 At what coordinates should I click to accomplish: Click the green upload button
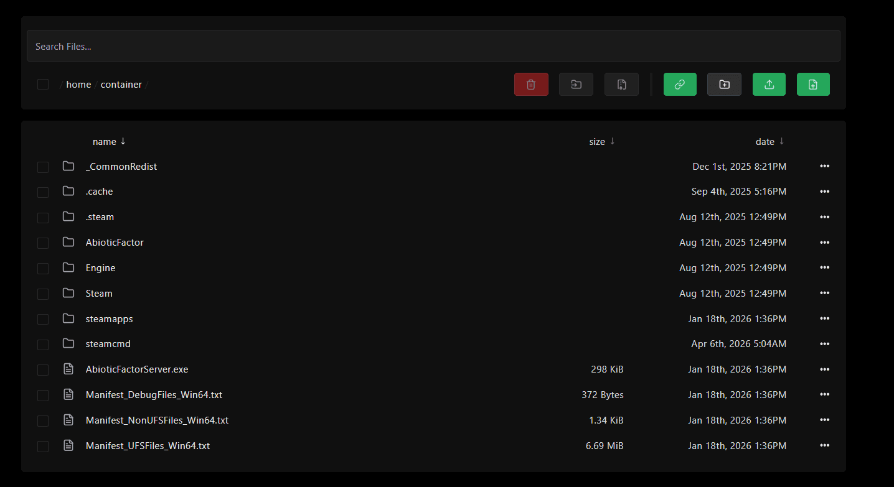769,85
